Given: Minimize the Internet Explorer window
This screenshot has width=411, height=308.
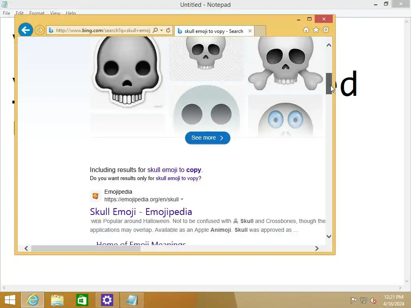Looking at the screenshot, I should [299, 19].
